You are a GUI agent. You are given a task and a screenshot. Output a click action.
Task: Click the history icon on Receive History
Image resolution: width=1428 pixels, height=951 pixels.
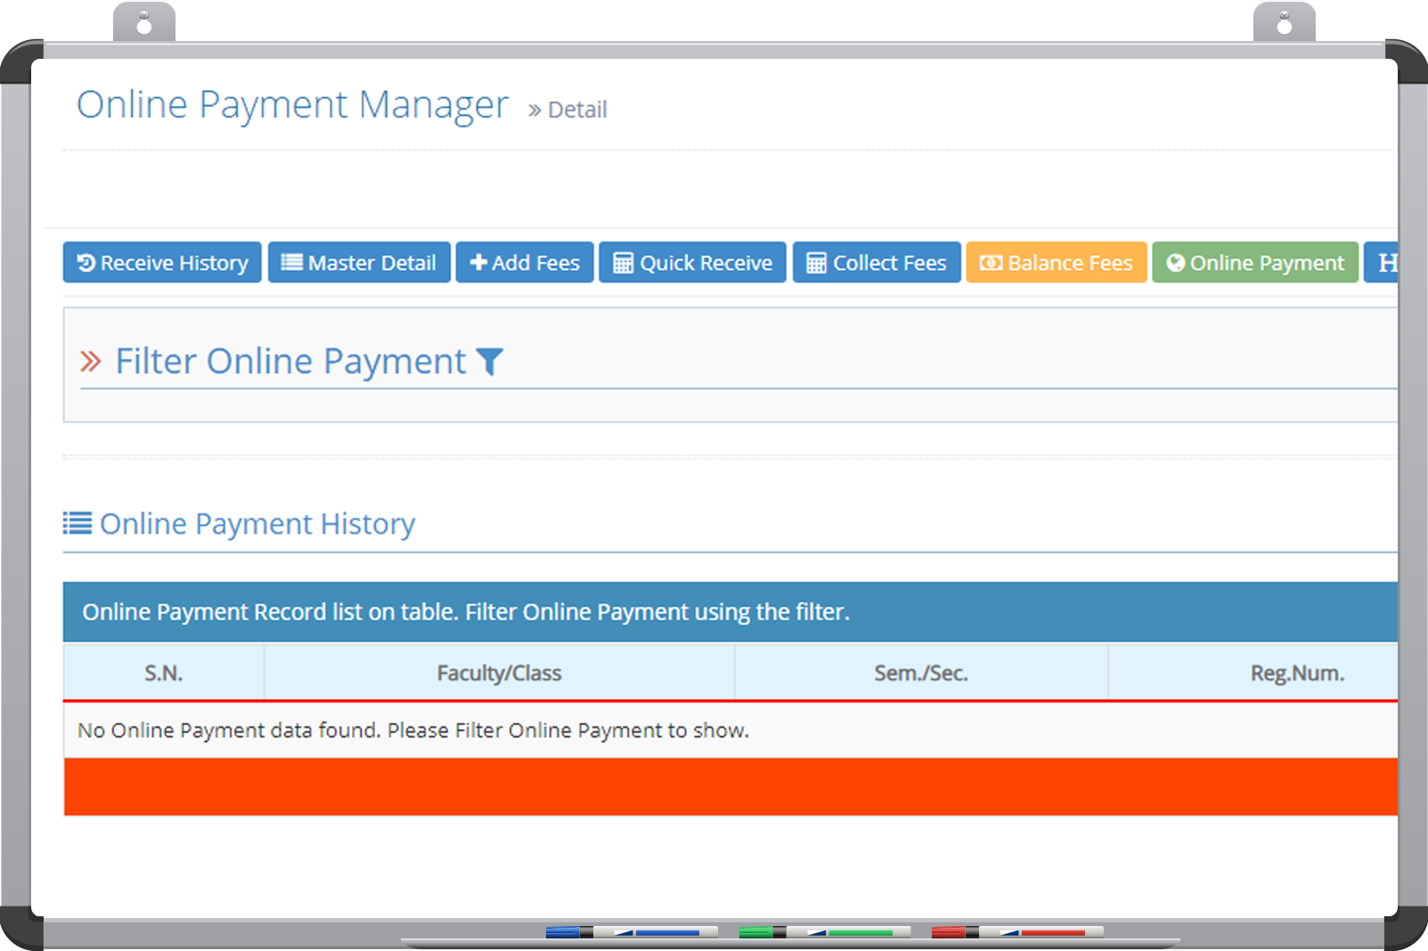pos(86,263)
